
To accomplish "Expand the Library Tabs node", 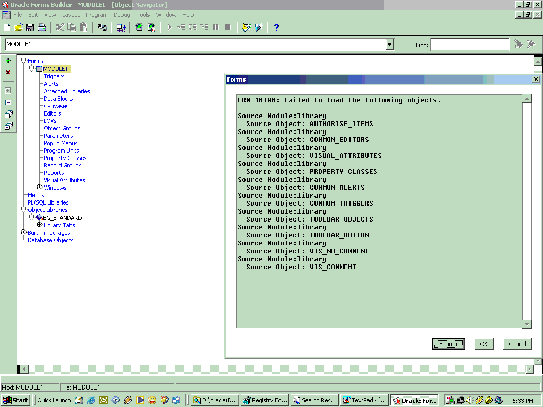I will click(39, 225).
